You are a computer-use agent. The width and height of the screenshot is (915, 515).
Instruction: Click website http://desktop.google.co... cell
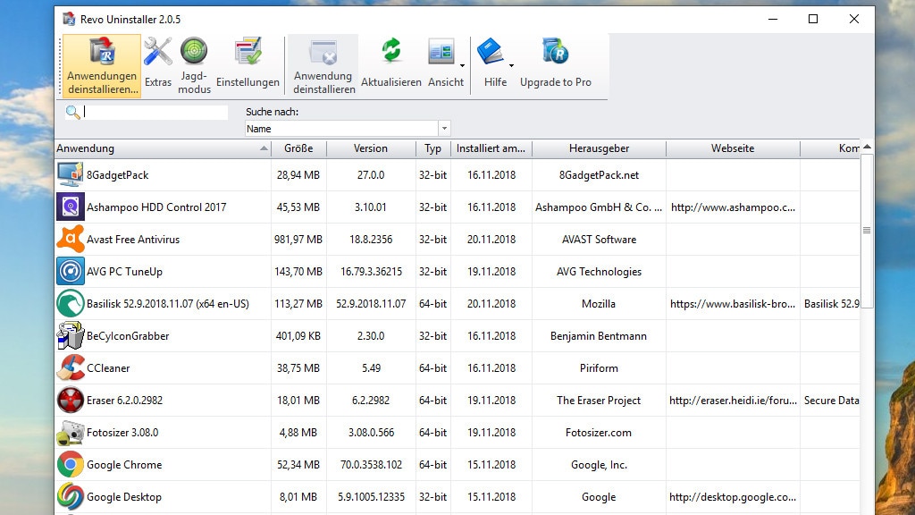(x=733, y=497)
